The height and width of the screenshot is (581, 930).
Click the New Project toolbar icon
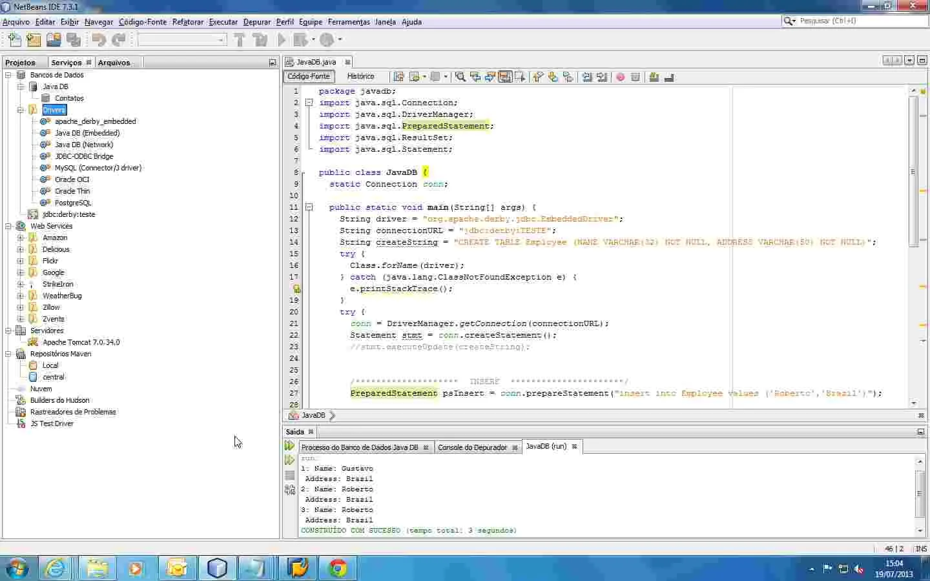tap(34, 40)
